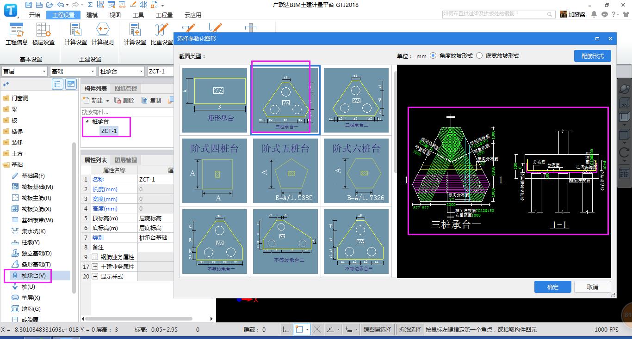632x339 pixels.
Task: Switch to 云应用 ribbon tab
Action: 193,15
